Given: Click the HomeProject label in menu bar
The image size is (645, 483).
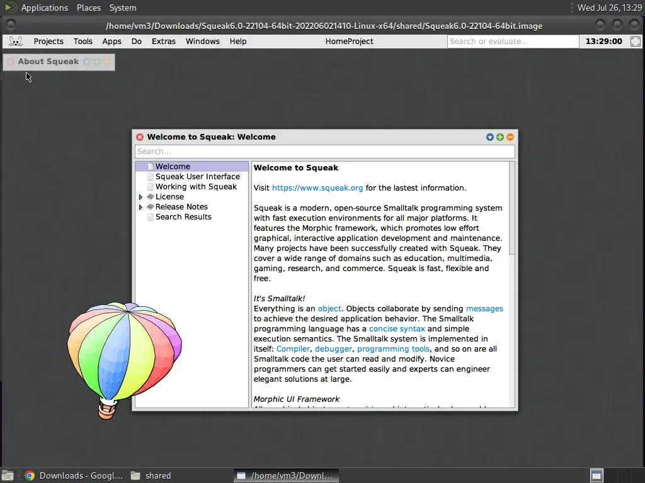Looking at the screenshot, I should (x=349, y=41).
